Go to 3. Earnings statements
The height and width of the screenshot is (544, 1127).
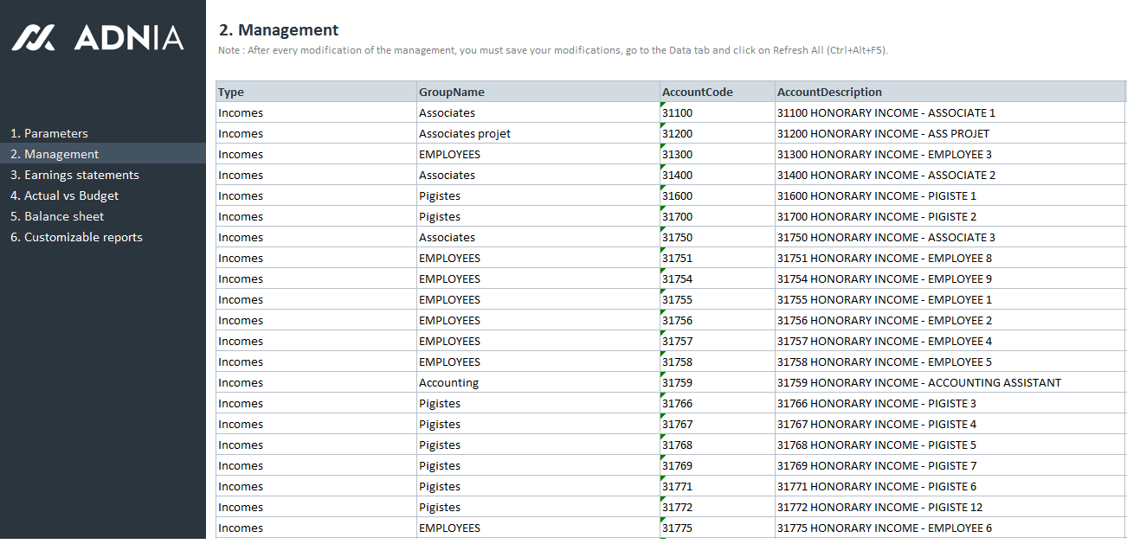point(74,175)
